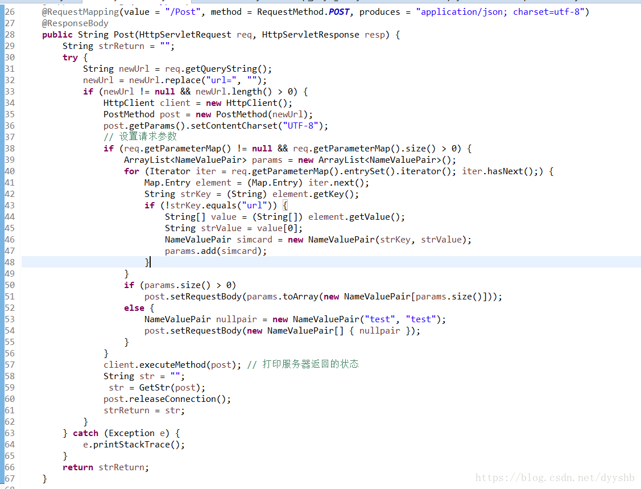Screen dimensions: 641x489
Task: Click element.getValue() call
Action: tap(354, 217)
